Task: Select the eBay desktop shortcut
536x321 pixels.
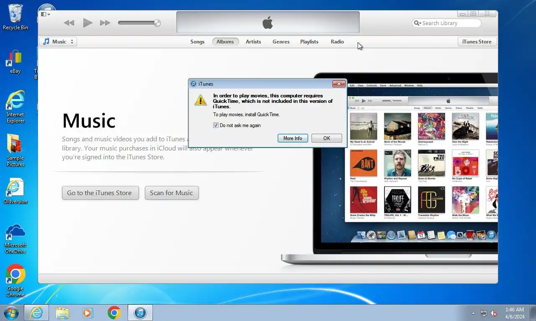Action: (15, 62)
